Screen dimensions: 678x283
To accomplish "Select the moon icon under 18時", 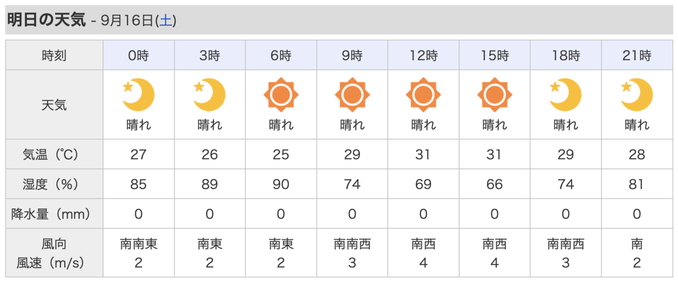I will (x=566, y=95).
